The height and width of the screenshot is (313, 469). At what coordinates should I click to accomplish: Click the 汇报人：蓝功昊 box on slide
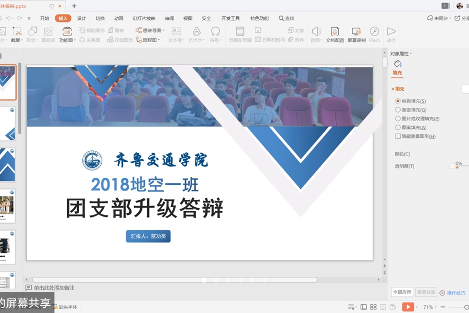(x=148, y=236)
